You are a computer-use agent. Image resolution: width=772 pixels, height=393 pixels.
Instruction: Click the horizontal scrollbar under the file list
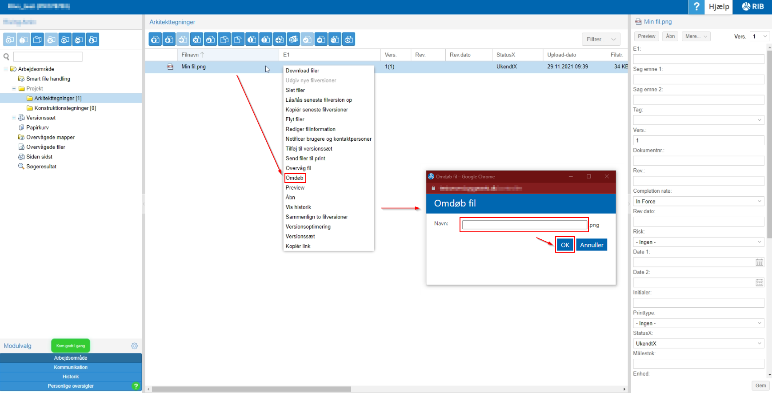251,389
